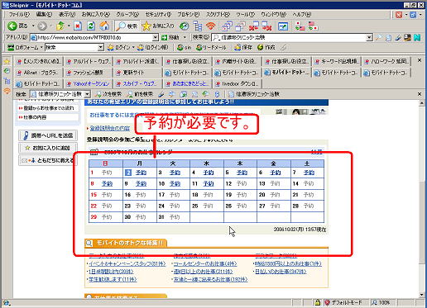The image size is (427, 308).
Task: Click the blue monitor panel toolbar icon
Action: 283,26
